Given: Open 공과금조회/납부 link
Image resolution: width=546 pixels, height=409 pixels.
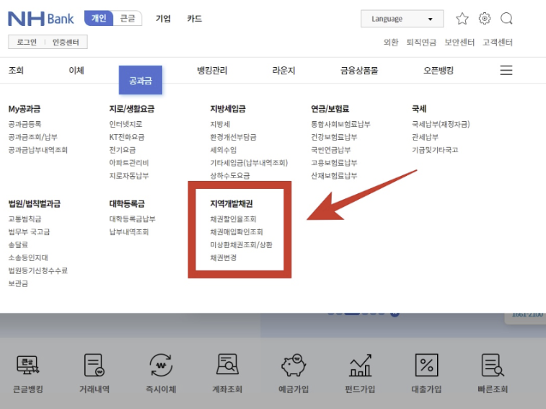Looking at the screenshot, I should click(x=32, y=137).
